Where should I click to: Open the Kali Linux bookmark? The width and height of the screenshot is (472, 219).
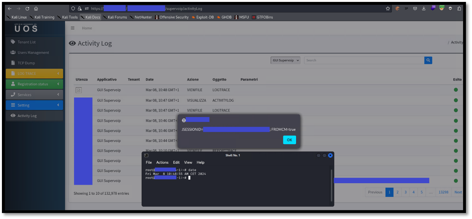click(x=17, y=17)
